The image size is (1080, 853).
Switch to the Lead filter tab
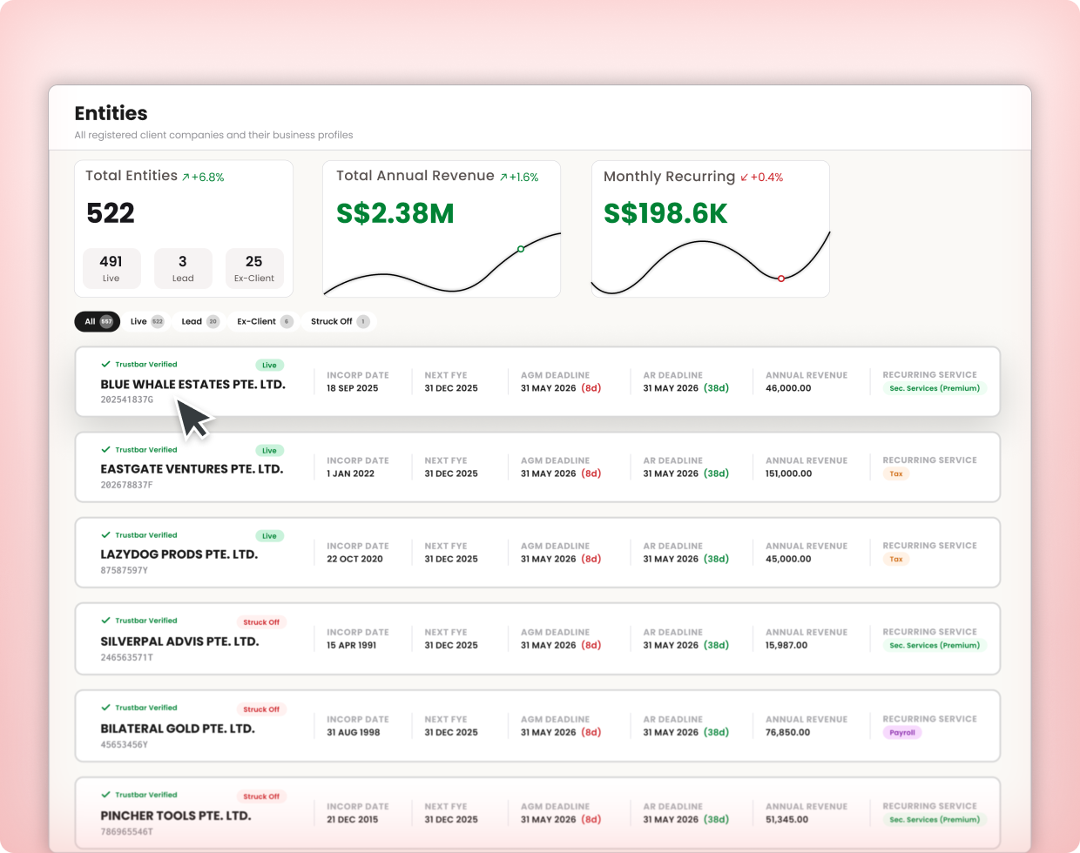click(x=199, y=321)
